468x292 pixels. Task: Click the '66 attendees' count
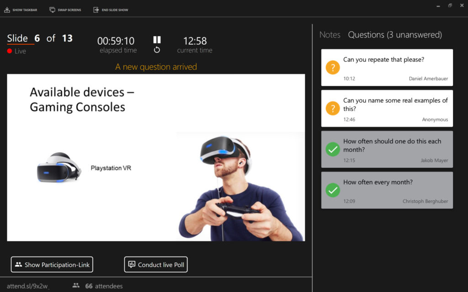(104, 286)
